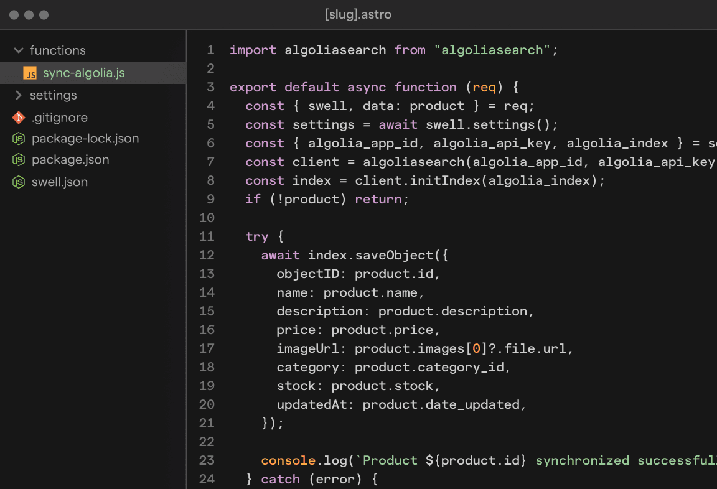
Task: Click the 'if (!product) return;' code line
Action: pos(327,199)
